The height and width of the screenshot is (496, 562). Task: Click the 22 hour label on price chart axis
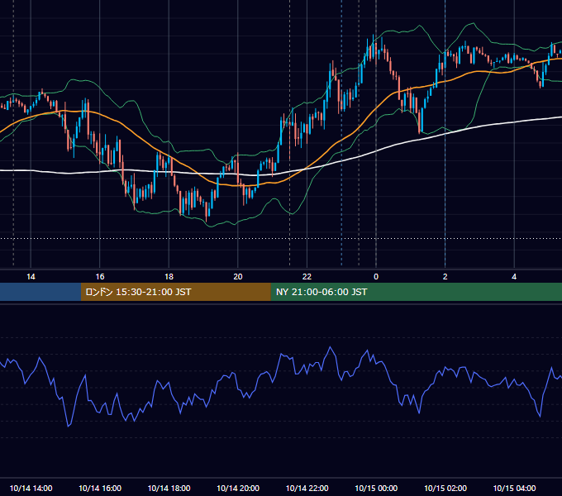[x=307, y=277]
